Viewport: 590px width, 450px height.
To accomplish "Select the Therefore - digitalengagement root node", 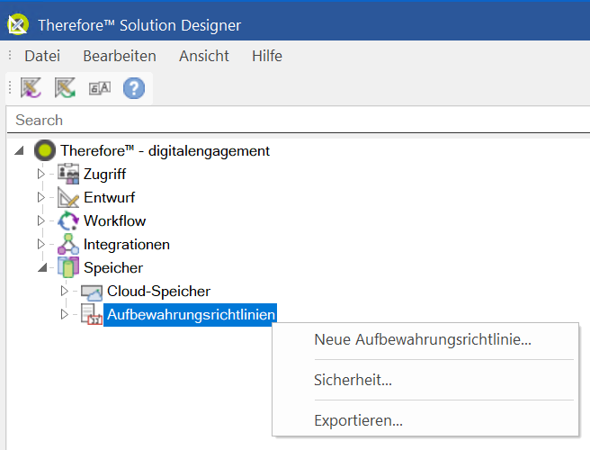I will [165, 150].
